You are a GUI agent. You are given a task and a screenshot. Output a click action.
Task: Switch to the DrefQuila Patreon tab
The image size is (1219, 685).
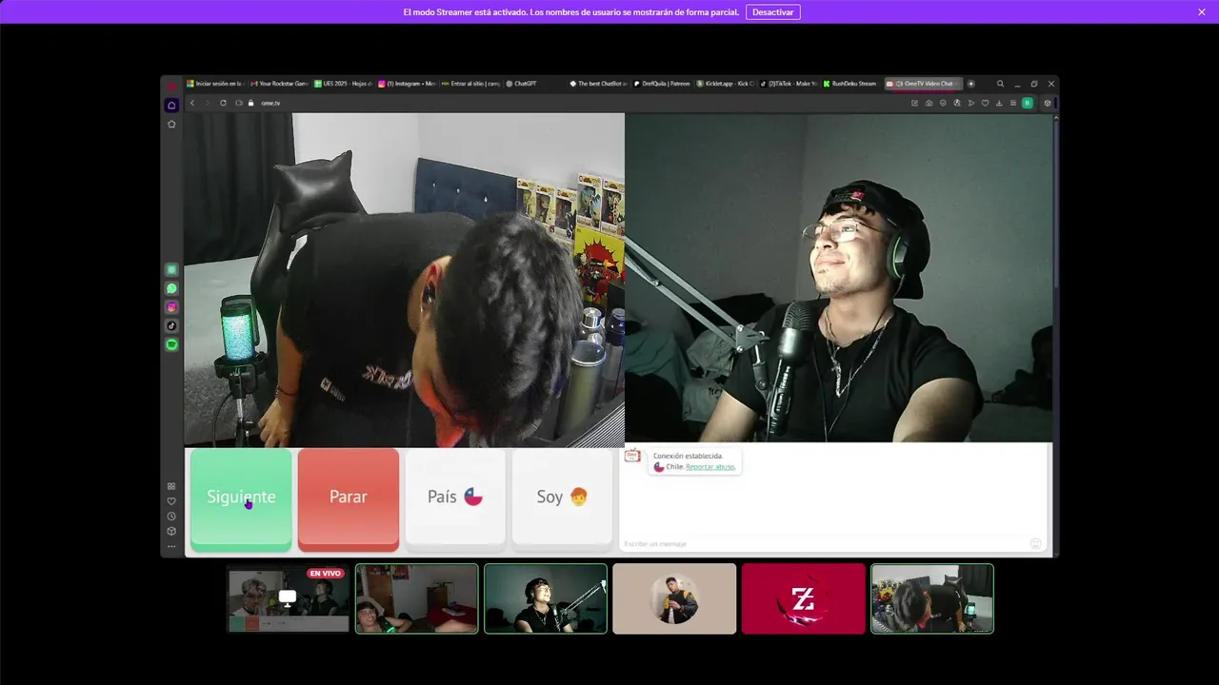662,84
